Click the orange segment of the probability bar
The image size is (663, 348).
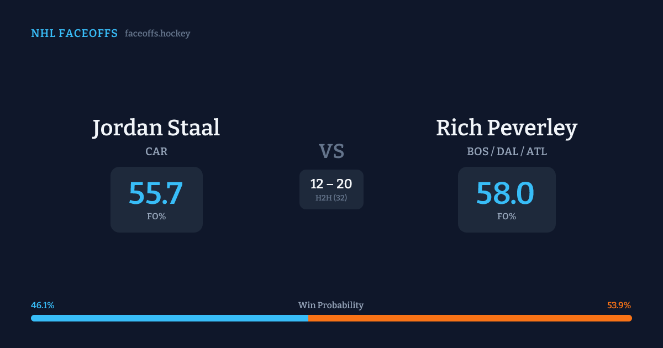point(470,318)
